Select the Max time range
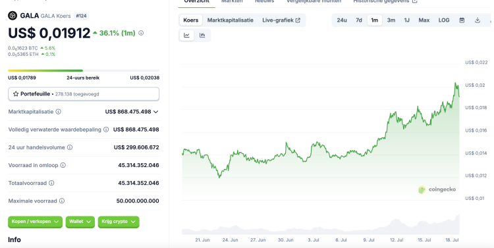 [424, 20]
